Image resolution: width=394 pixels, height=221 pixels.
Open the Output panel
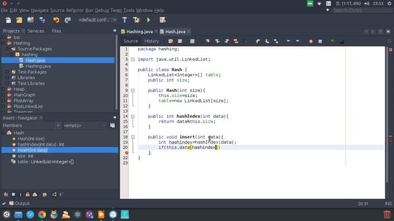pyautogui.click(x=19, y=203)
